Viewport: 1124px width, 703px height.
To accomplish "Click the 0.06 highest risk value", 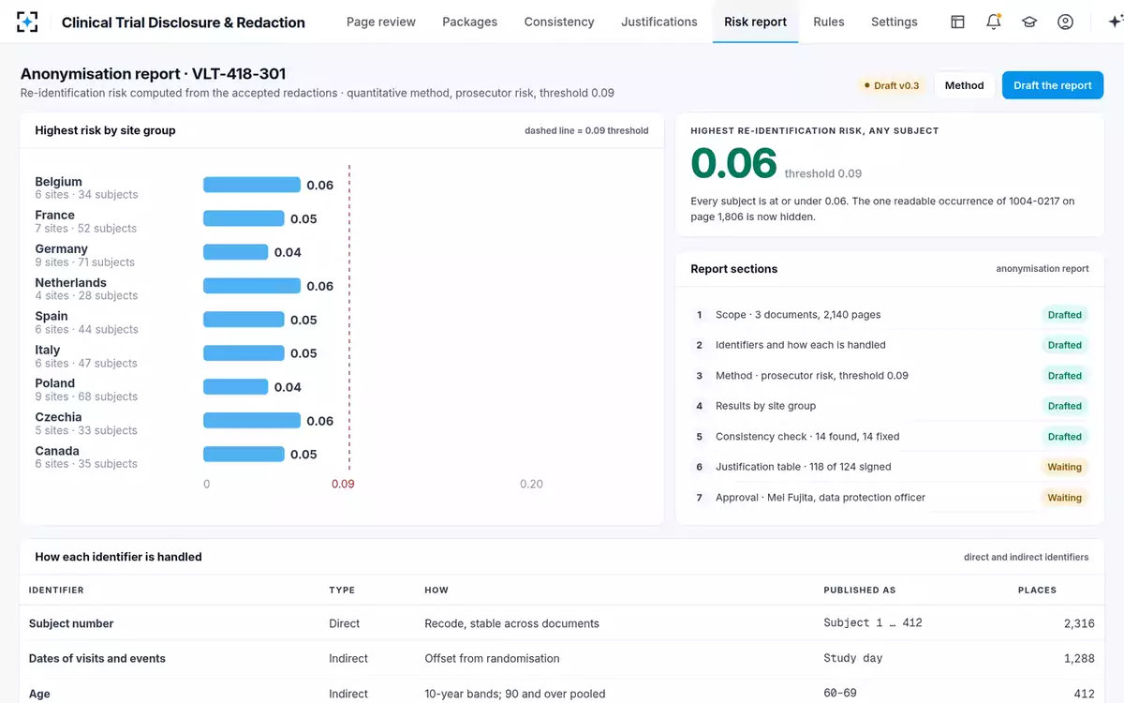I will point(734,163).
